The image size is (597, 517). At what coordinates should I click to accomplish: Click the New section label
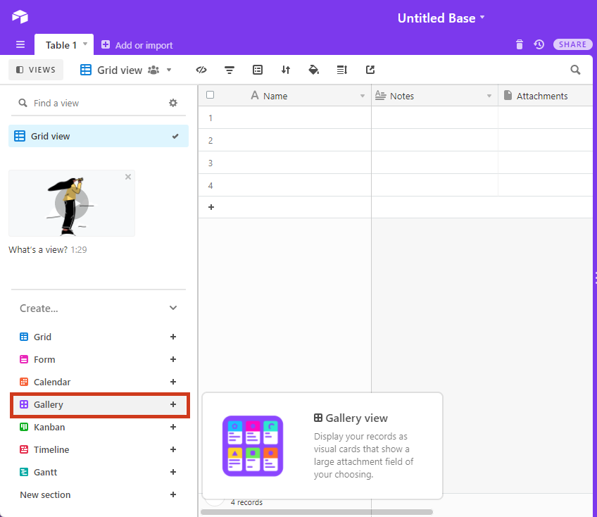pyautogui.click(x=45, y=494)
